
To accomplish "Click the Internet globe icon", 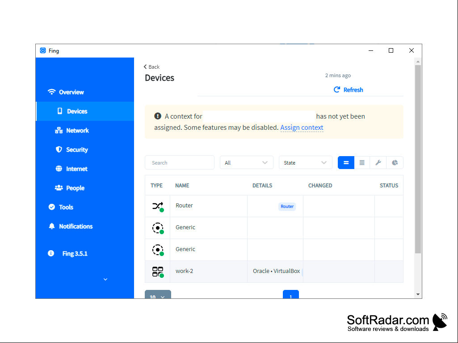I will 59,169.
